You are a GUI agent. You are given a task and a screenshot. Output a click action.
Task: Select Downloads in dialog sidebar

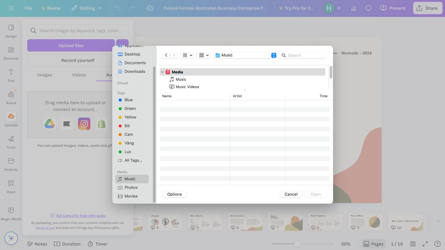tap(132, 72)
